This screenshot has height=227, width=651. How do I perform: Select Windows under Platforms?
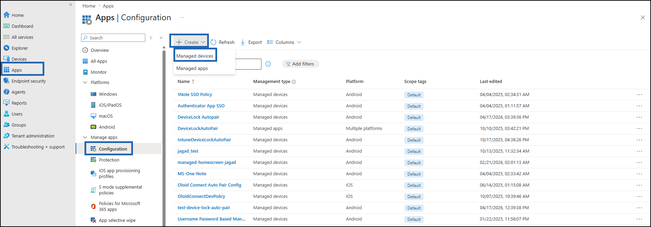tap(108, 94)
